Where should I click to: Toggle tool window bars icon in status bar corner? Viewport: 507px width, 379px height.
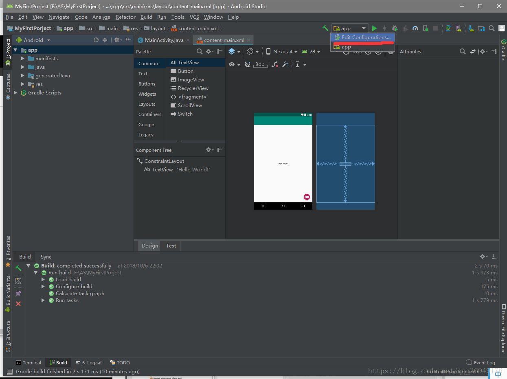tap(9, 371)
